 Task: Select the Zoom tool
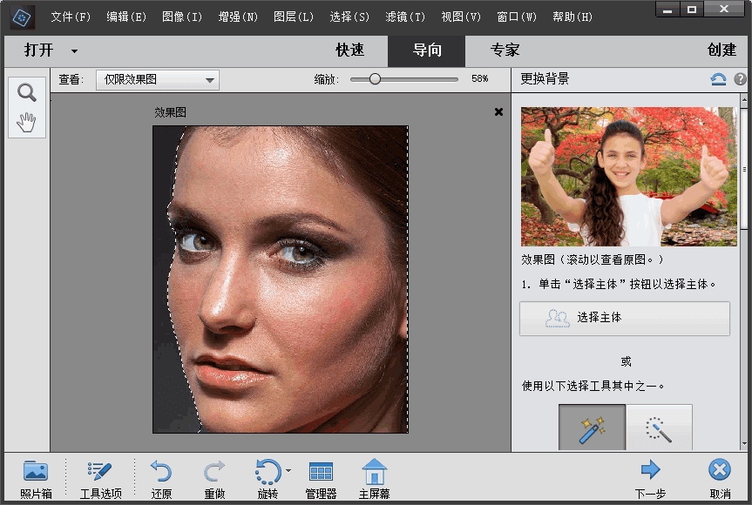pos(26,91)
